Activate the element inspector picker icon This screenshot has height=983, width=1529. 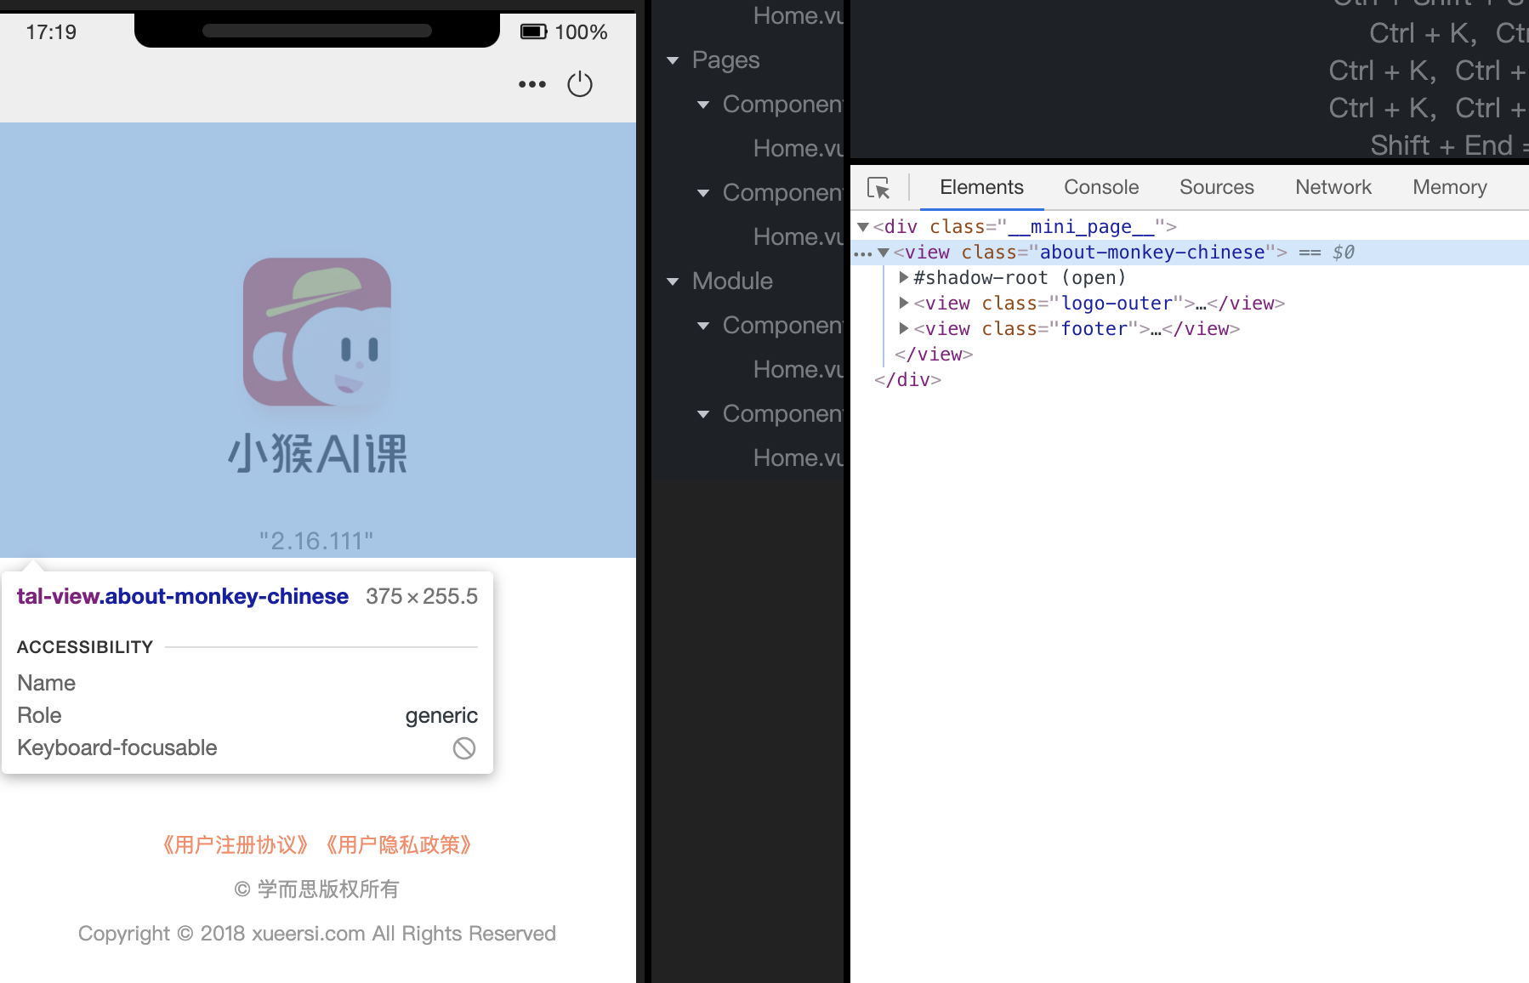click(x=878, y=187)
